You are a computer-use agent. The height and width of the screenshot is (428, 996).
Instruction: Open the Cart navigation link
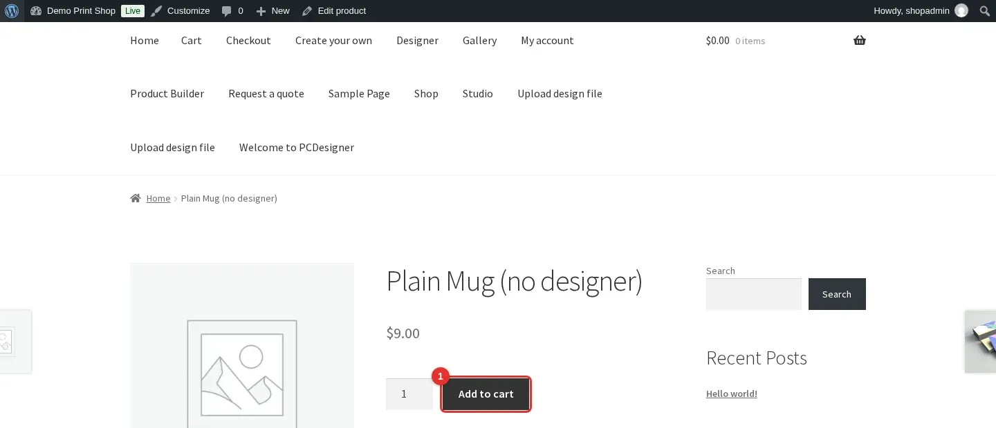pyautogui.click(x=192, y=40)
